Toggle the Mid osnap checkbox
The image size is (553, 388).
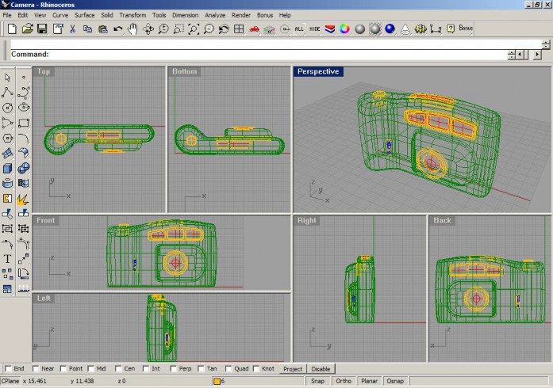tap(91, 369)
